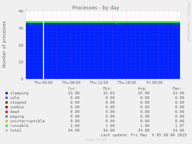This screenshot has width=192, height=144.
Task: Click the 'Processes - by day' title
Action: tap(96, 8)
